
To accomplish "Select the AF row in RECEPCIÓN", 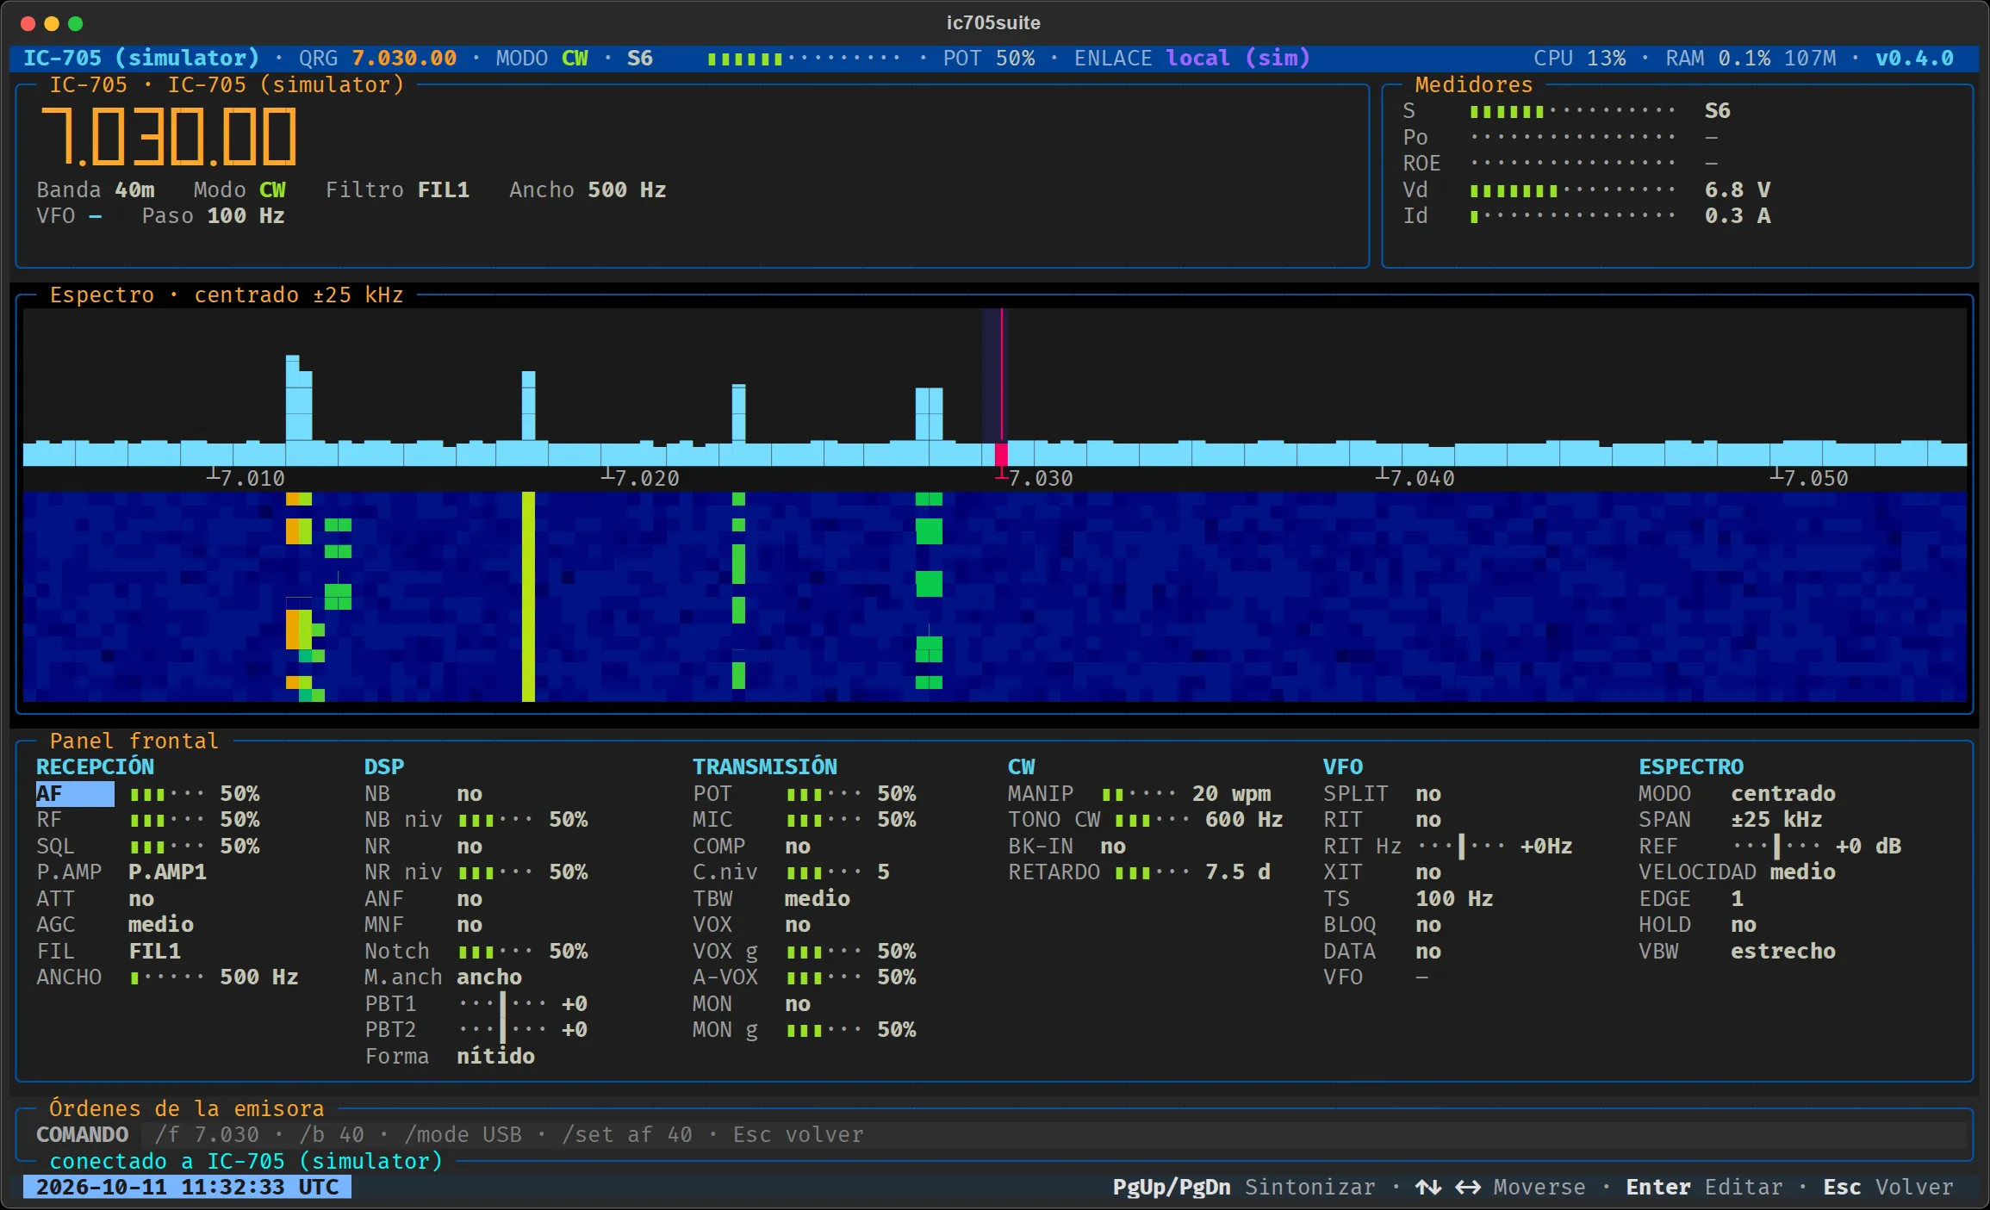I will pos(147,793).
